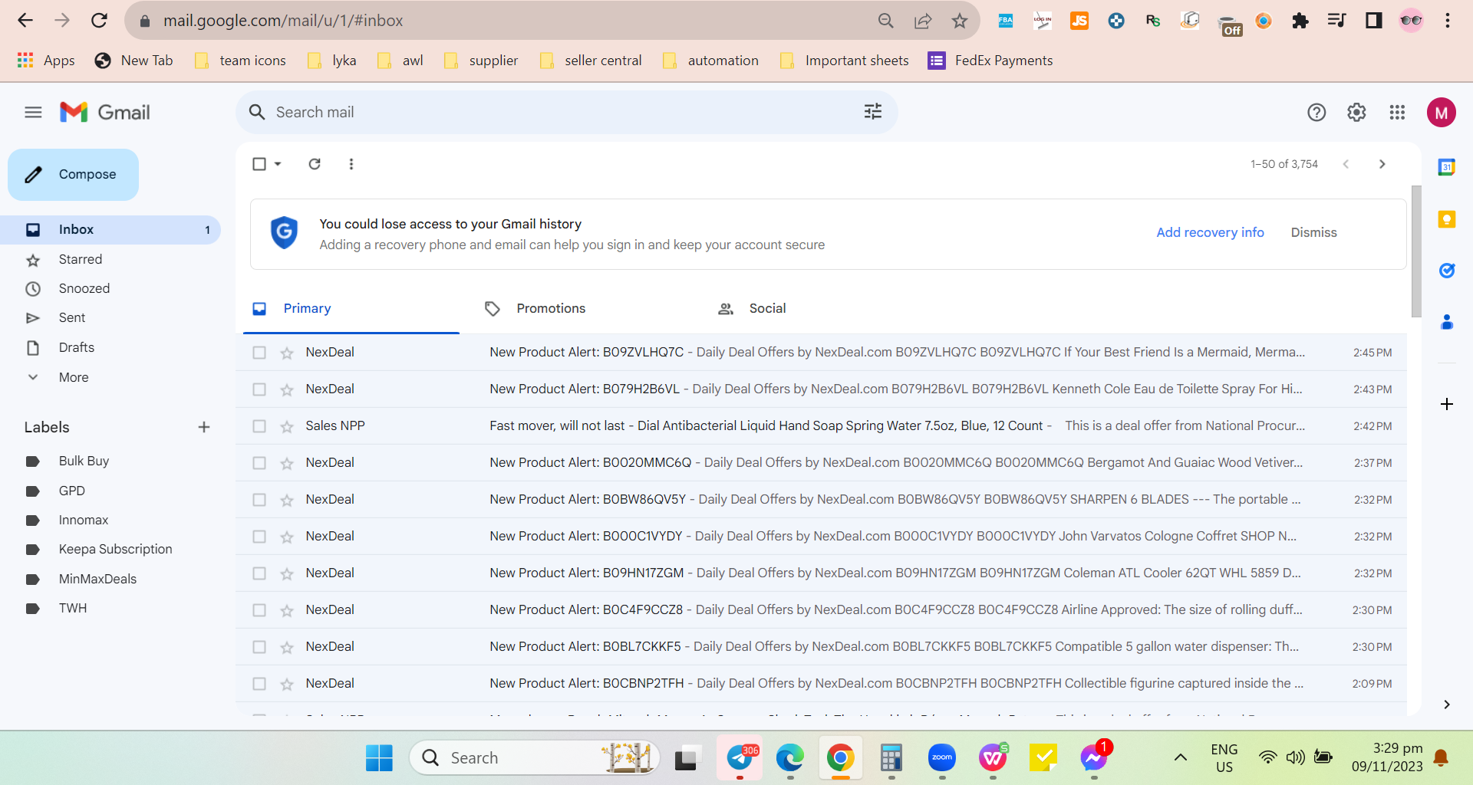The width and height of the screenshot is (1473, 785).
Task: Open Gmail Settings gear icon
Action: [x=1356, y=113]
